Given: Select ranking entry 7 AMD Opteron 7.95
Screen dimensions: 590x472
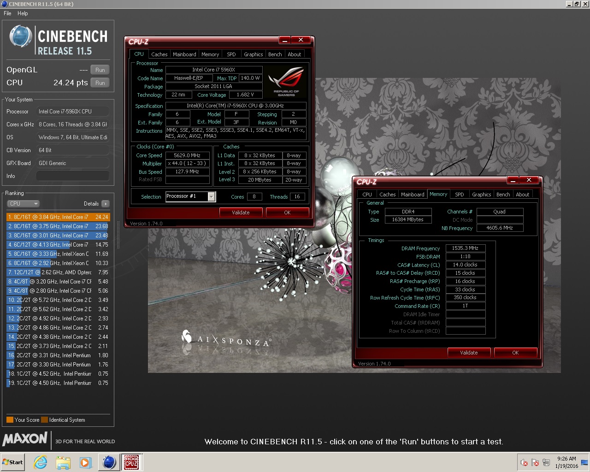Looking at the screenshot, I should [x=58, y=272].
